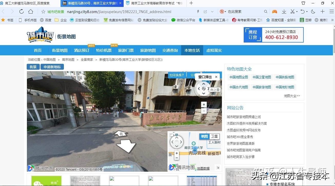The image size is (335, 186).
Task: Open the share options chevron near the address bar
Action: [211, 12]
